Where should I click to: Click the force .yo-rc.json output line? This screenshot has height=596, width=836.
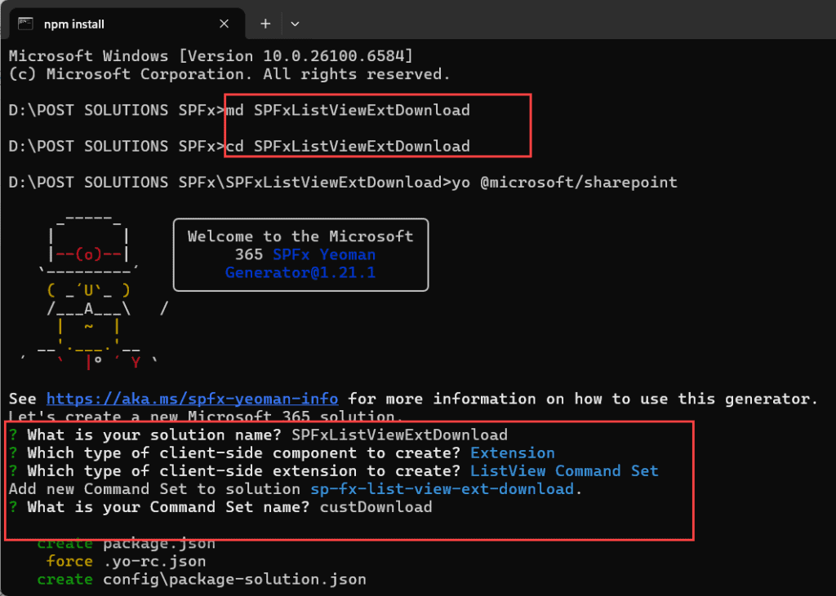tap(126, 562)
